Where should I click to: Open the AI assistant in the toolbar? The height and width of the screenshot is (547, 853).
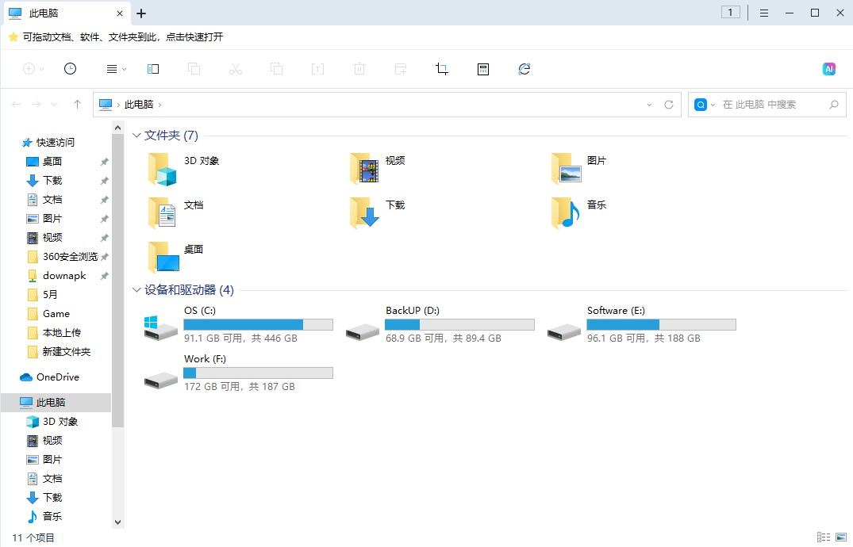pyautogui.click(x=828, y=69)
